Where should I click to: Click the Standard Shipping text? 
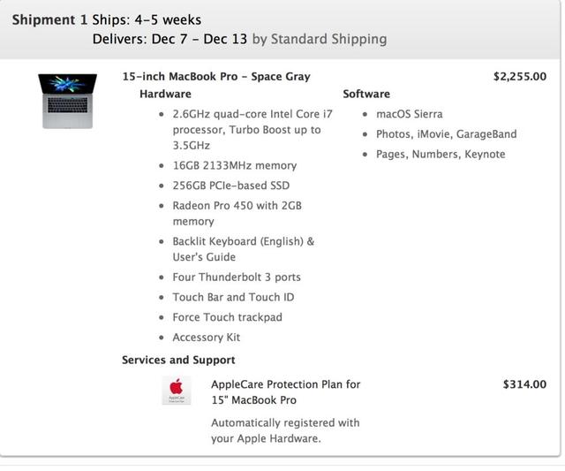[329, 39]
